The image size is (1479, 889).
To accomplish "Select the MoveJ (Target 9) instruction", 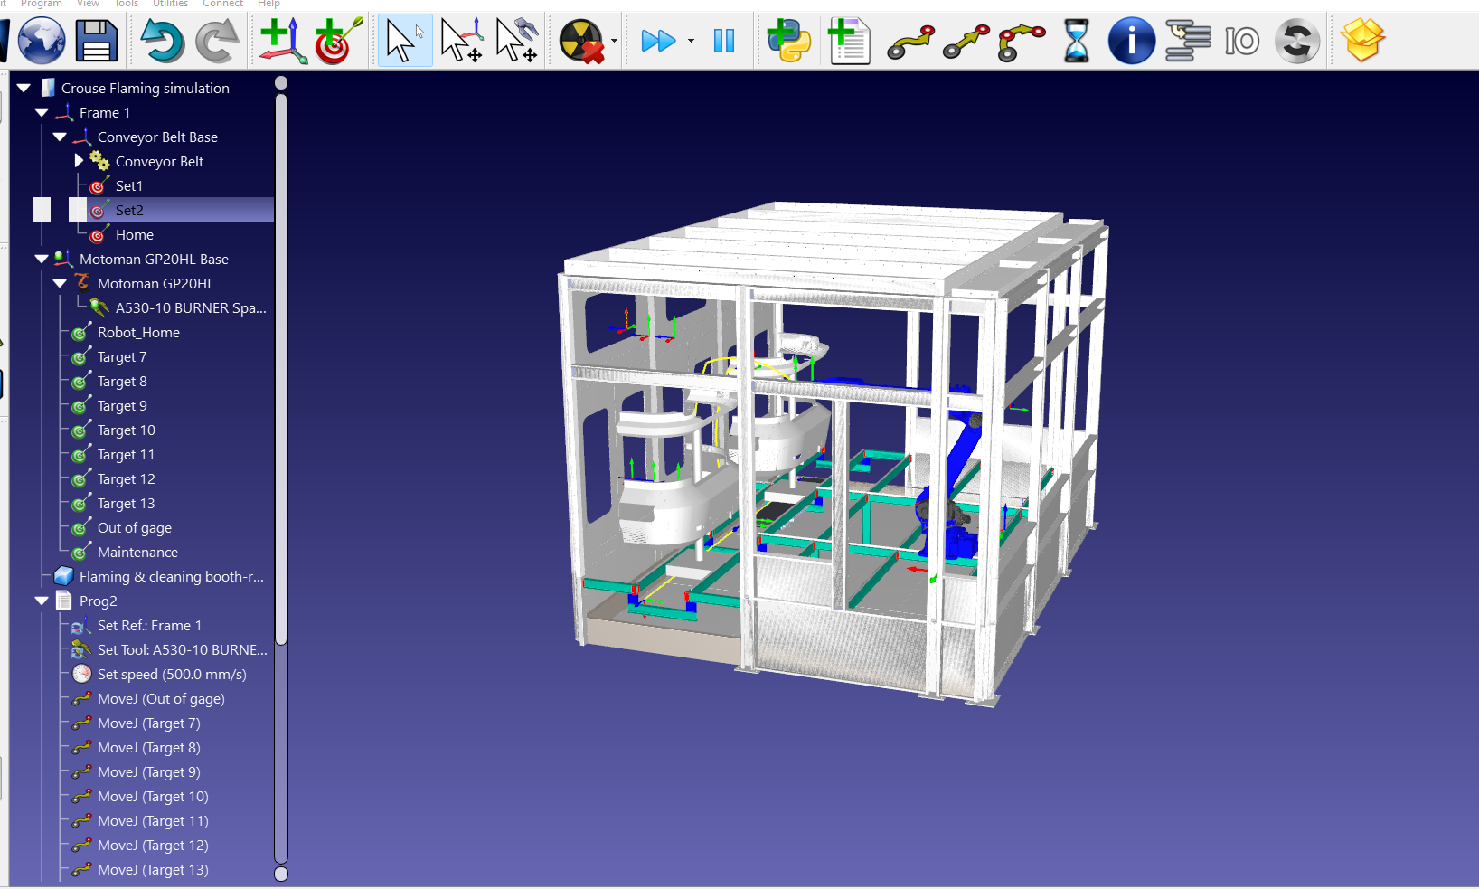I will click(149, 771).
